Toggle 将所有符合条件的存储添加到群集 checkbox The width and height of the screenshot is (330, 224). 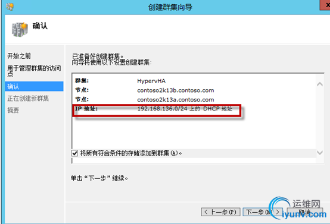click(74, 153)
